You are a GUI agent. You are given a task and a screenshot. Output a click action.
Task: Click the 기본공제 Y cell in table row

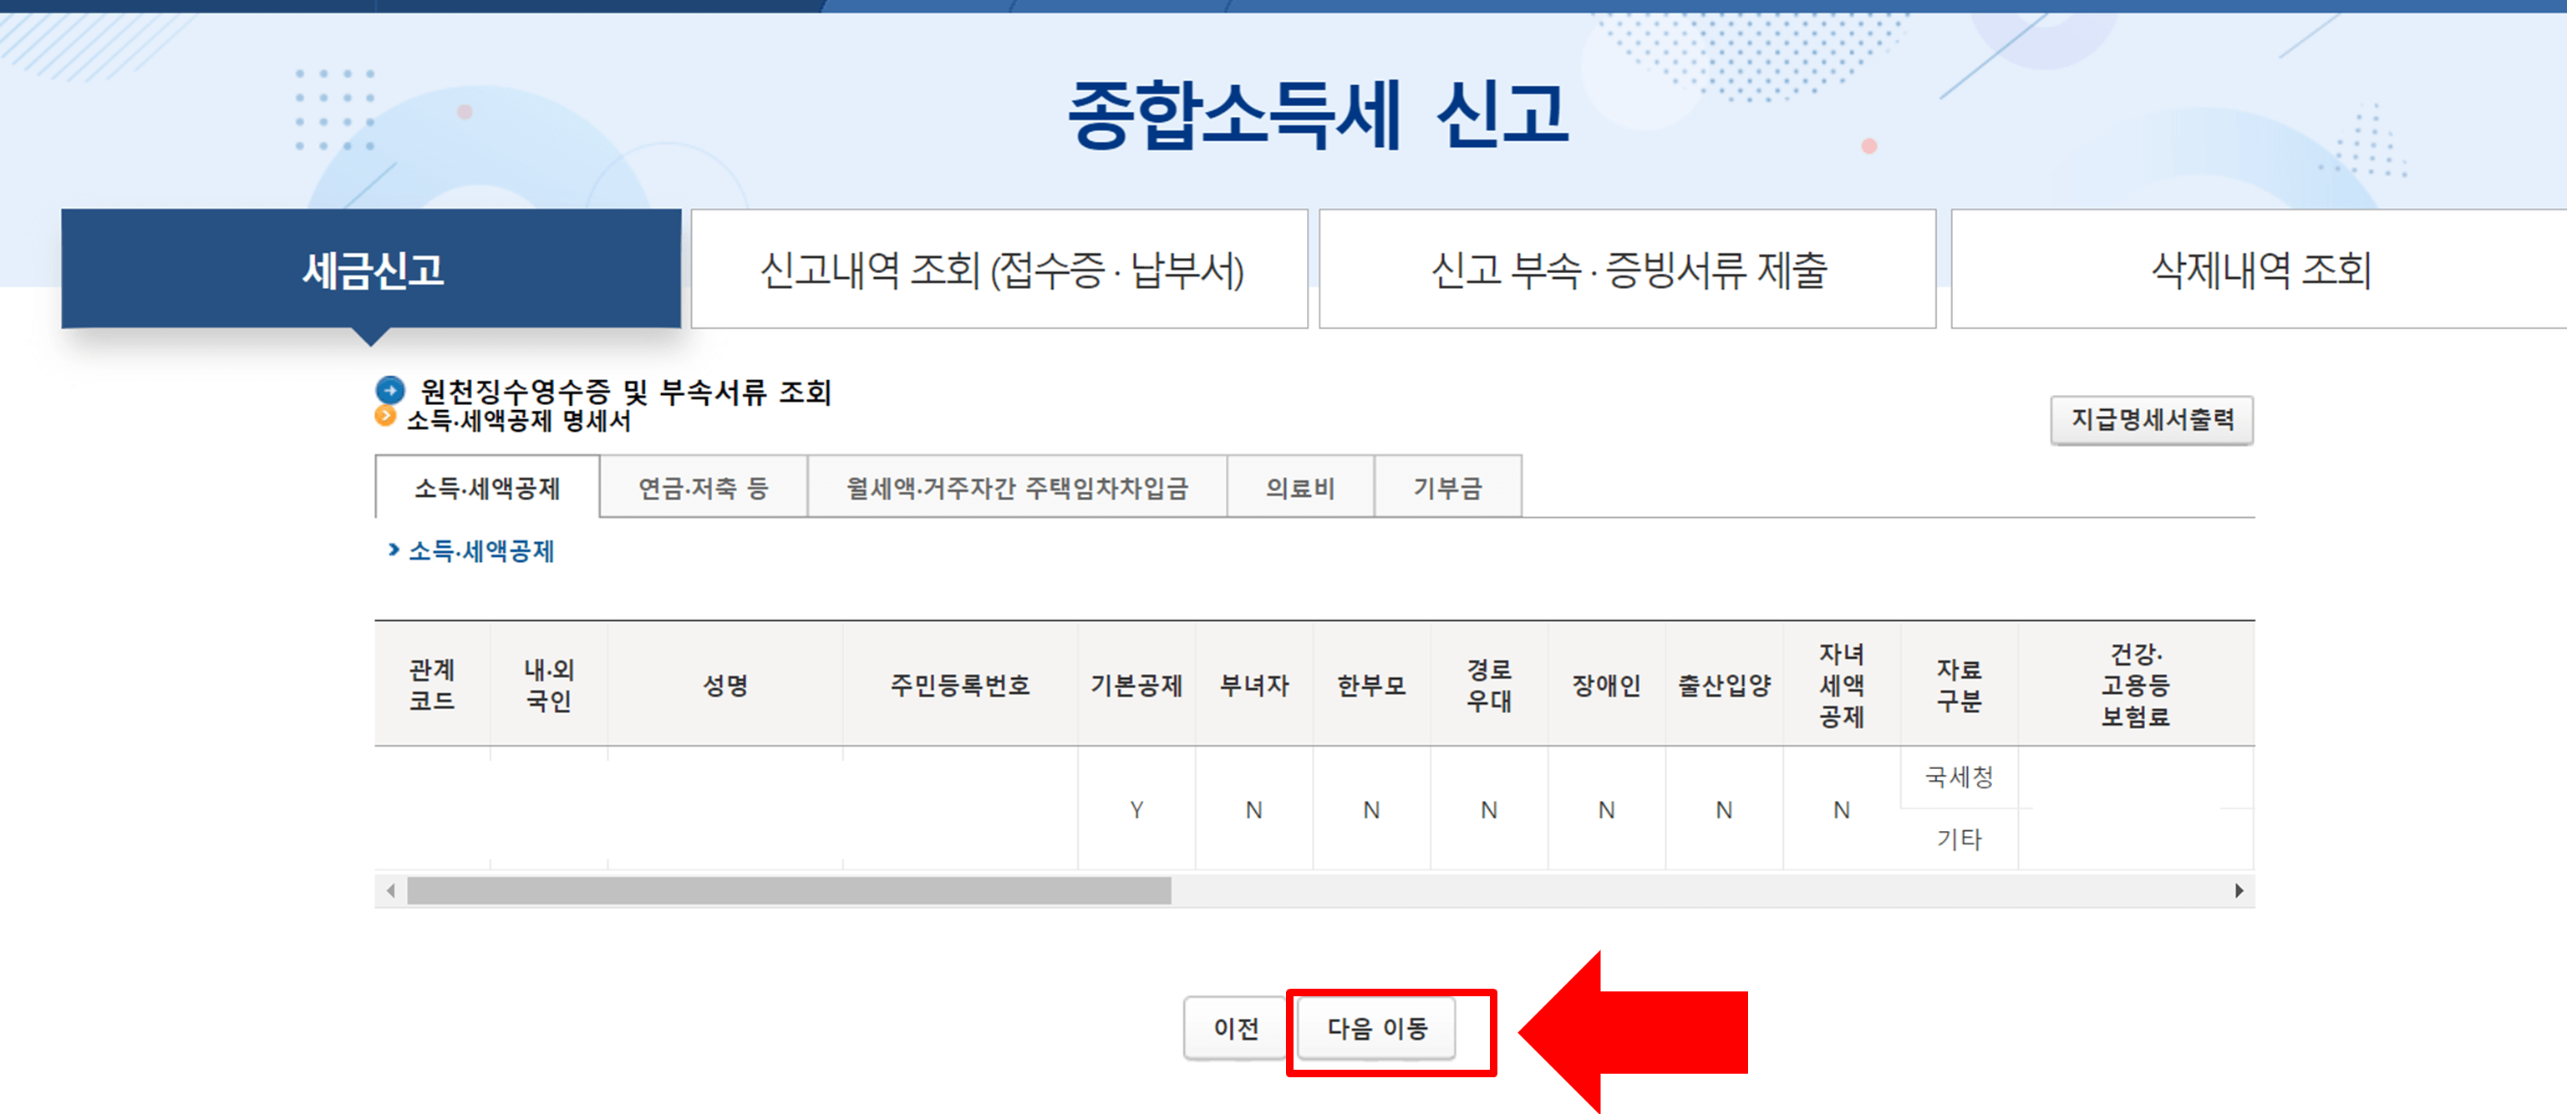pyautogui.click(x=1136, y=809)
